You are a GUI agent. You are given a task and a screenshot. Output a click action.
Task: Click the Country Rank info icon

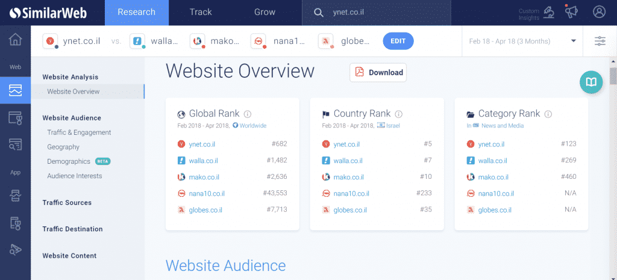tap(399, 114)
